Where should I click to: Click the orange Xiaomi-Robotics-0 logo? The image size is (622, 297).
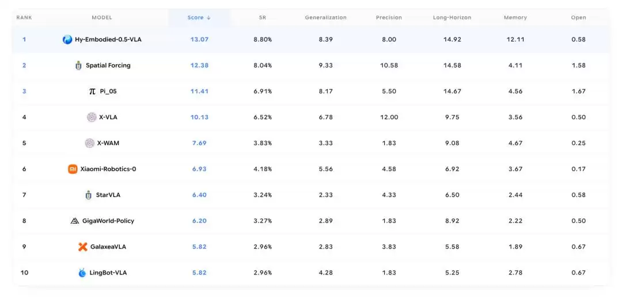pos(73,169)
